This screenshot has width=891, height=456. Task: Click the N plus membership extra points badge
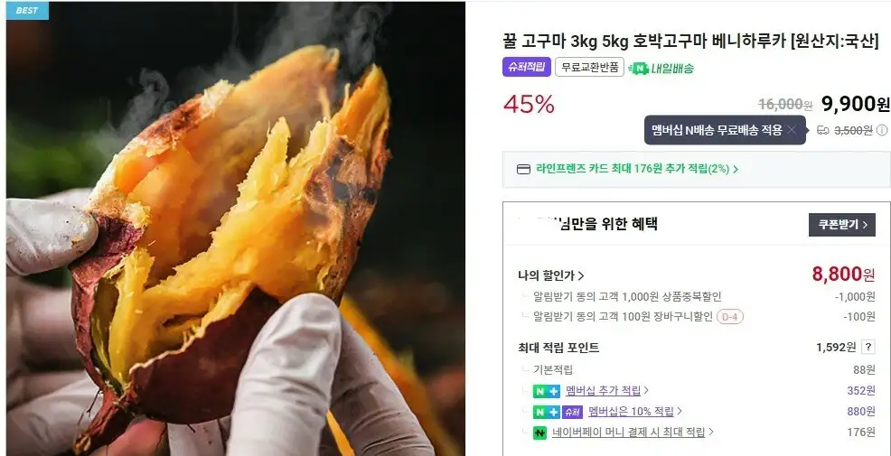tap(547, 391)
